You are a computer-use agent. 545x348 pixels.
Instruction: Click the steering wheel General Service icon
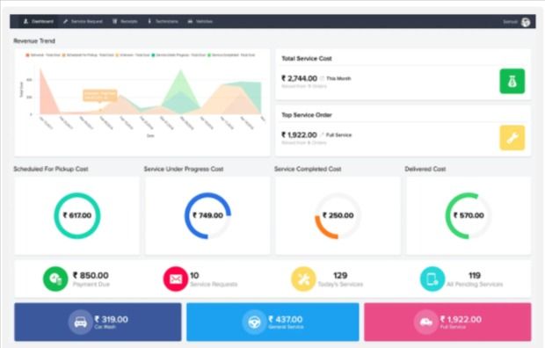coord(254,323)
